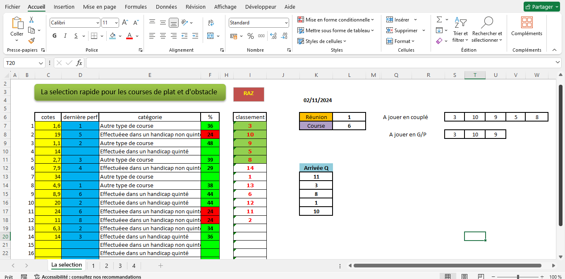The image size is (565, 279).
Task: Click the Supprimer cells button
Action: tap(406, 30)
